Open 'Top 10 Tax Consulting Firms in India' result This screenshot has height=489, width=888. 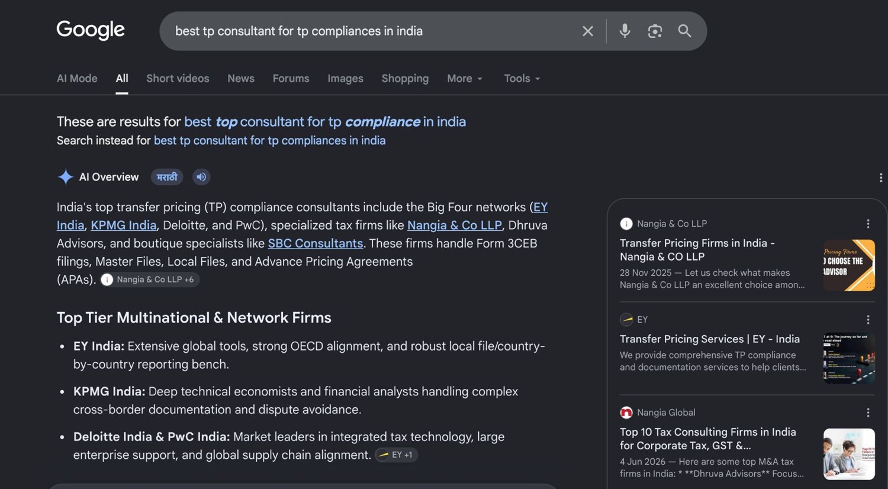click(708, 439)
